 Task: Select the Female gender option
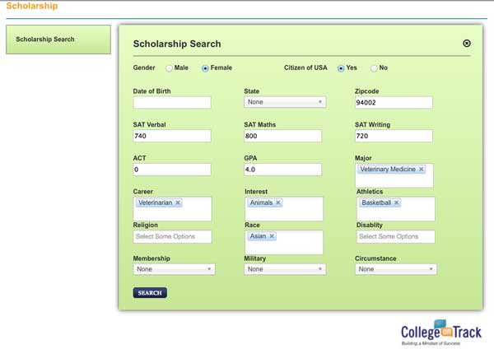tap(205, 68)
